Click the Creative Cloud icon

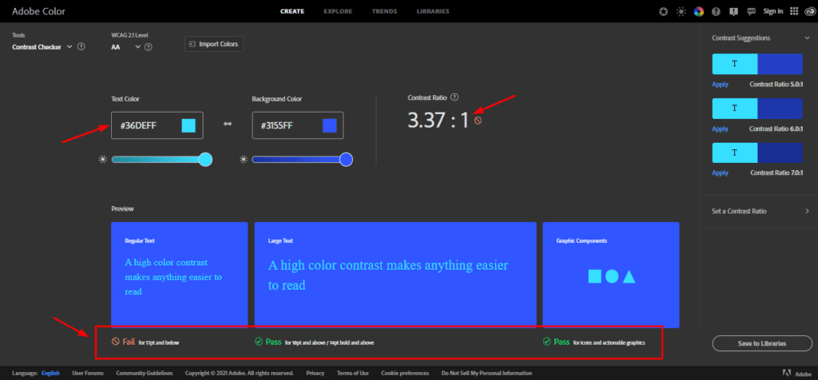click(x=808, y=11)
